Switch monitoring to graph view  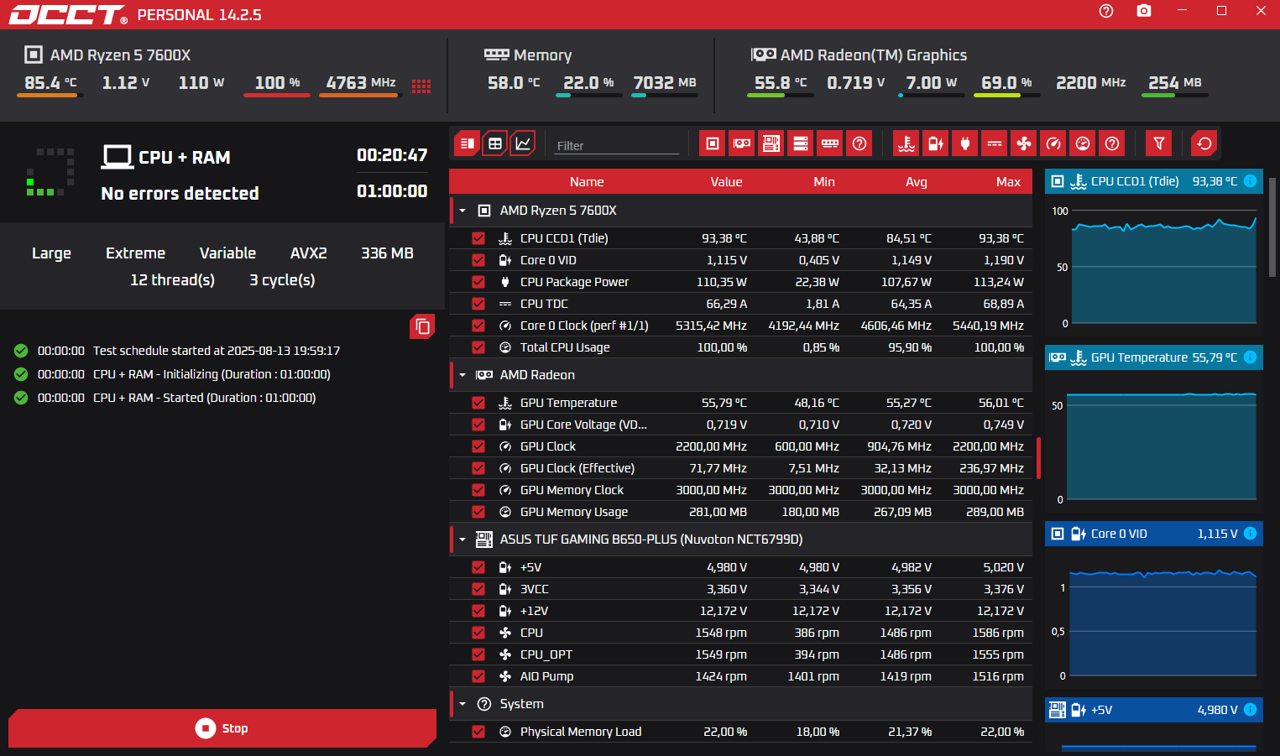(523, 143)
